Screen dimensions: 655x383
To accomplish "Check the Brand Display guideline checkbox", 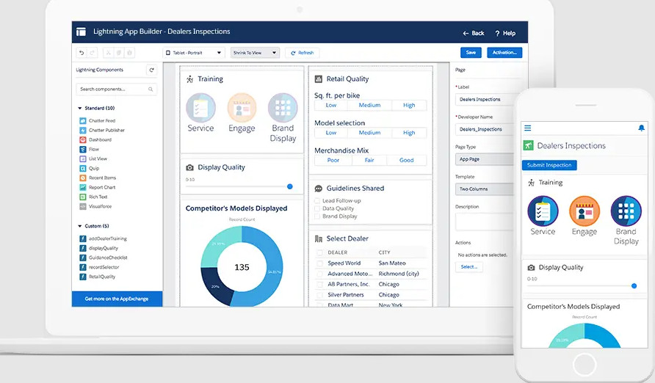I will coord(317,216).
